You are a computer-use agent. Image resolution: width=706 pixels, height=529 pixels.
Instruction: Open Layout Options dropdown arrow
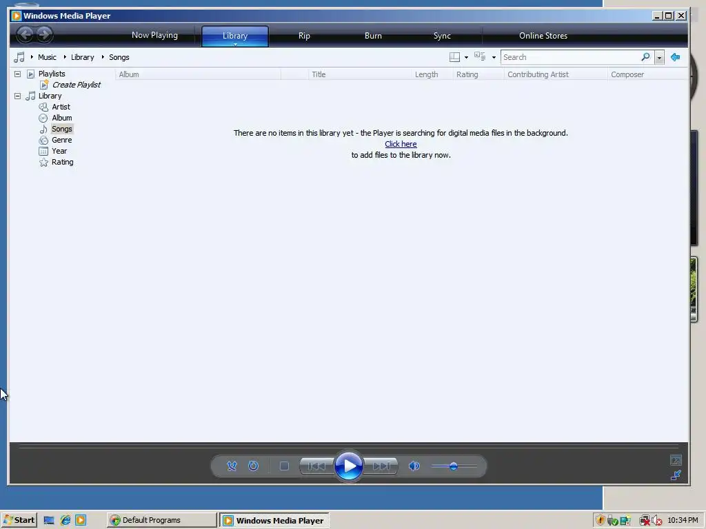[x=466, y=57]
